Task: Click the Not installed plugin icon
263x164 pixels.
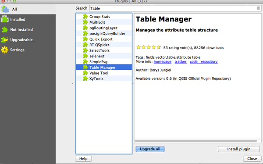Action: (5, 29)
